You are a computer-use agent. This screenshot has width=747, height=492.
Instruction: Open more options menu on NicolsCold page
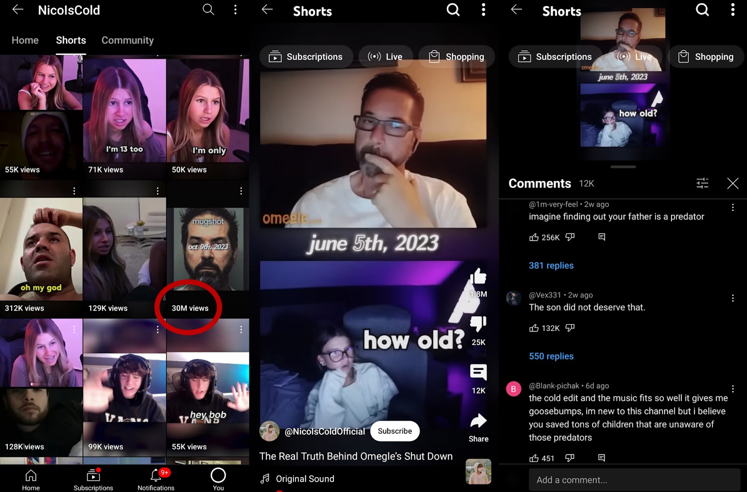pyautogui.click(x=235, y=9)
